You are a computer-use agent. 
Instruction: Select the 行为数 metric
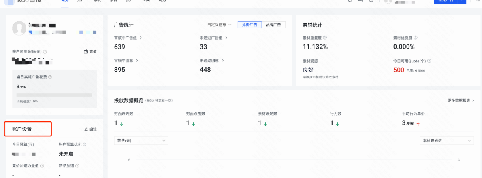point(336,114)
